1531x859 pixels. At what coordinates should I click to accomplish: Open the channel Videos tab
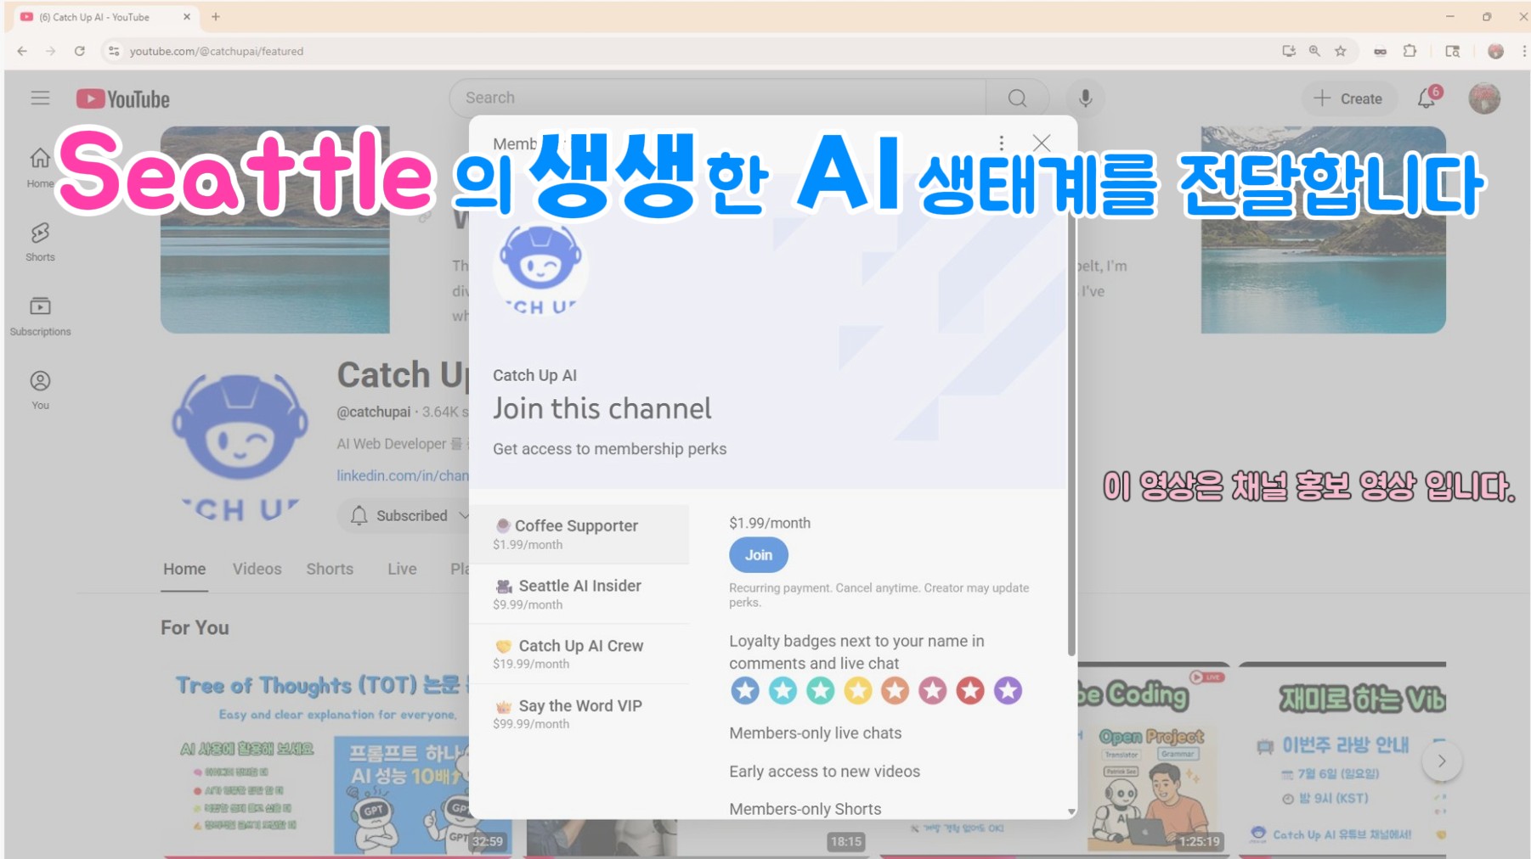point(257,569)
